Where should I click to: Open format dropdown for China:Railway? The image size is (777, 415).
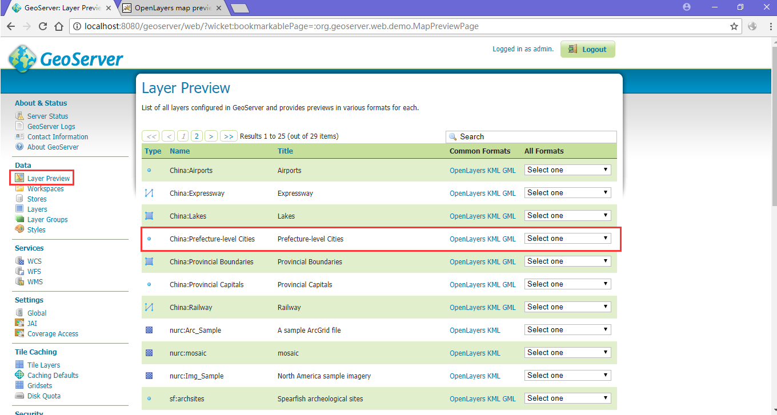[567, 307]
